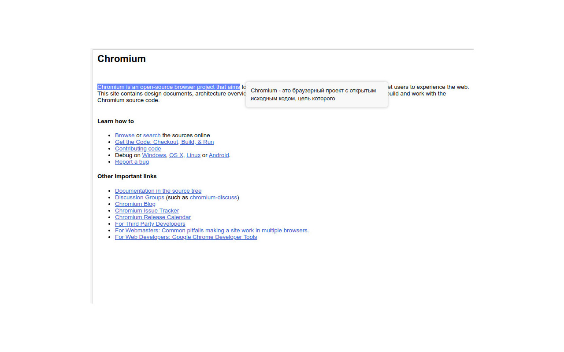Click the Other important links heading
Image resolution: width=564 pixels, height=352 pixels.
point(127,176)
